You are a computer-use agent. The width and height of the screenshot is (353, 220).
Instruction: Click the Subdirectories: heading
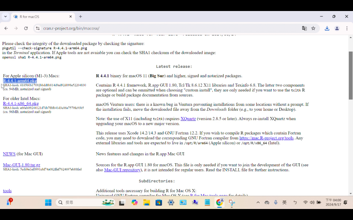pos(157,181)
